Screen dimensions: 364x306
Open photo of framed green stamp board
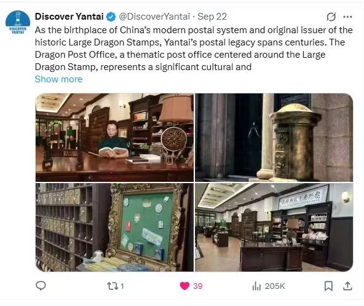pyautogui.click(x=115, y=227)
